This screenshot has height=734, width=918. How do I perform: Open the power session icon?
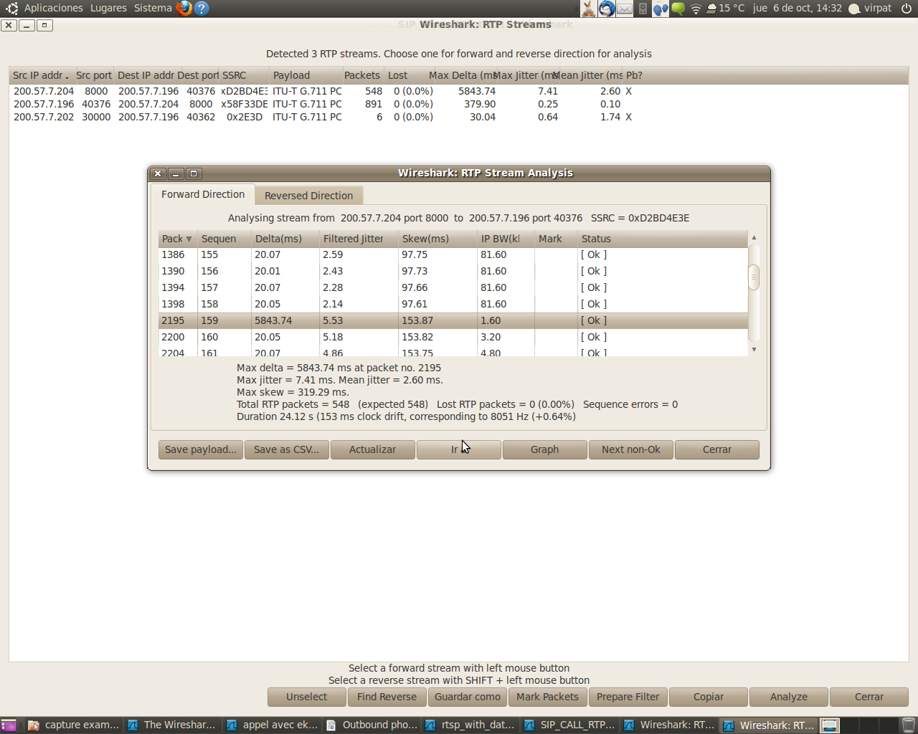[x=907, y=9]
